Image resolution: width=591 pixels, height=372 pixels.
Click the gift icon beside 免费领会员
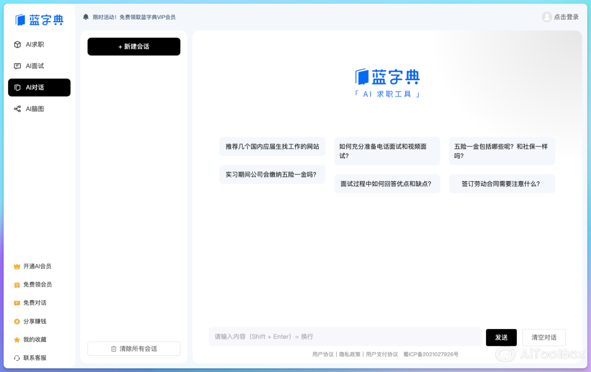(x=16, y=284)
